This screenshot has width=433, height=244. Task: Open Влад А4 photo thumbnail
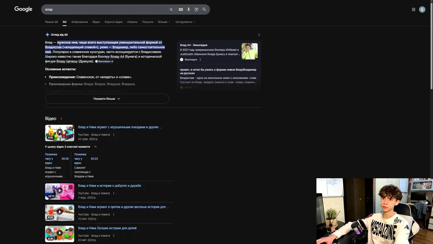pyautogui.click(x=250, y=51)
